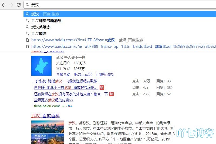Open post 还有滞留在武汉没有回家的外地人嘛
This screenshot has width=216, height=144.
coord(71,94)
